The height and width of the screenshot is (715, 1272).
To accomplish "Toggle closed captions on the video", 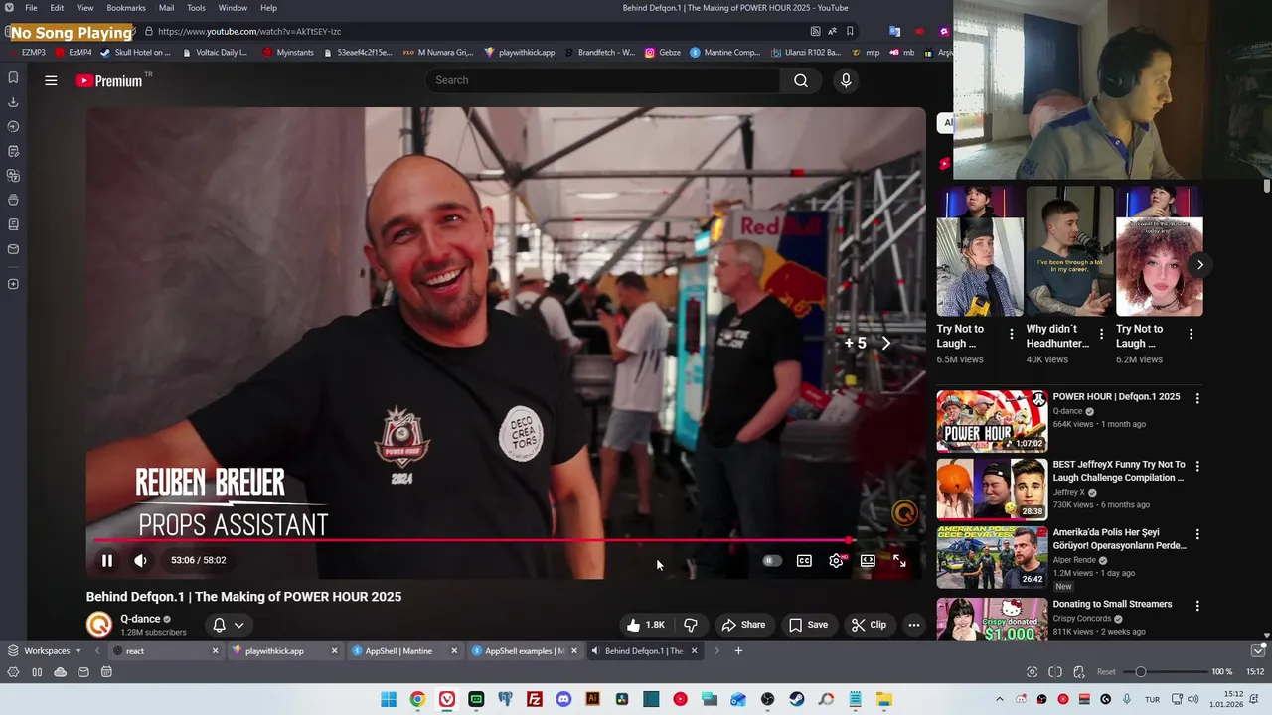I will tap(804, 561).
